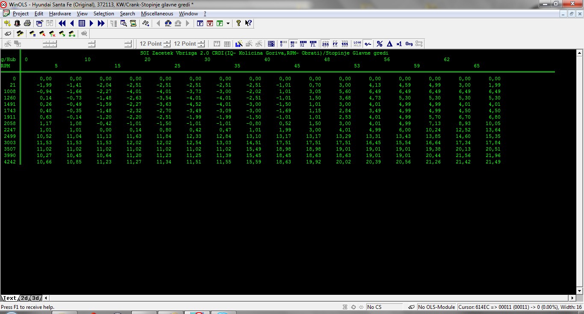Go to previous map with single left arrow
584x314 pixels.
(72, 23)
